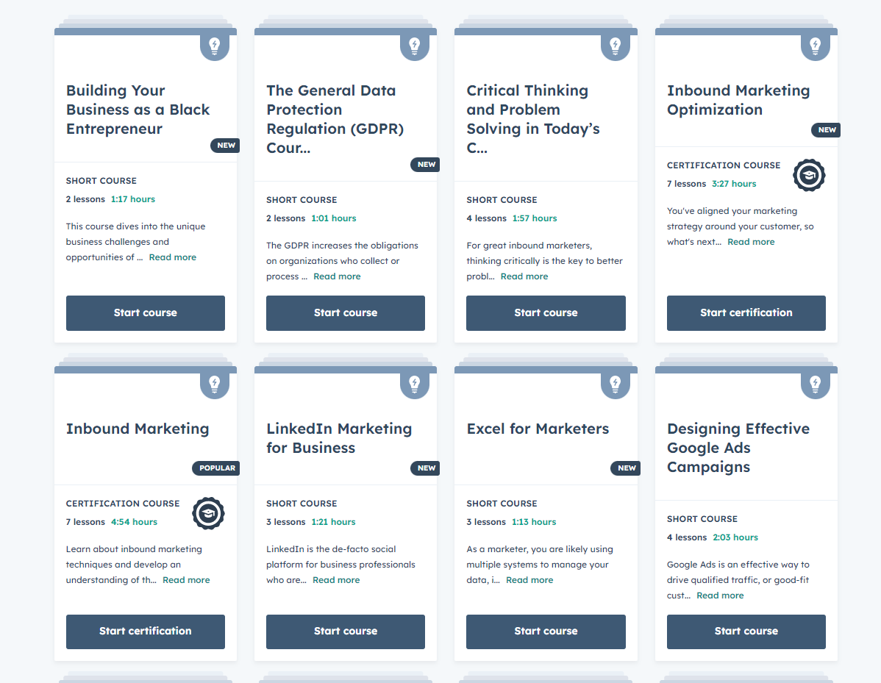Start the Inbound Marketing certification
The width and height of the screenshot is (881, 683).
[146, 632]
